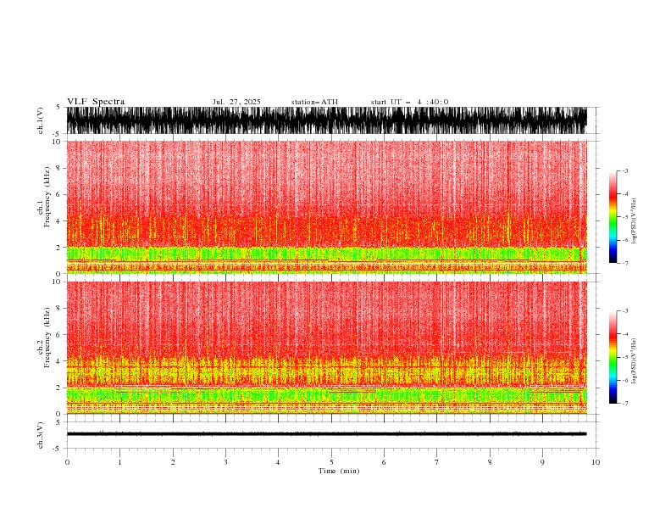671x519 pixels.
Task: Click the ch.2 "Frequency (kHz)" axis label
Action: pos(47,338)
